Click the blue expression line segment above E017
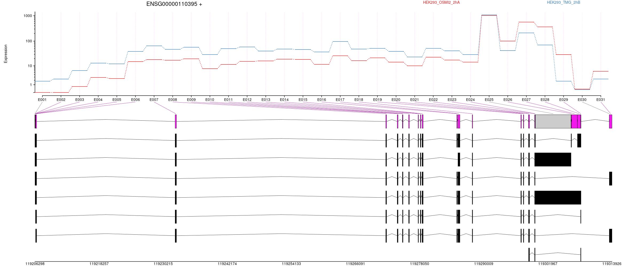The width and height of the screenshot is (641, 269). (340, 42)
